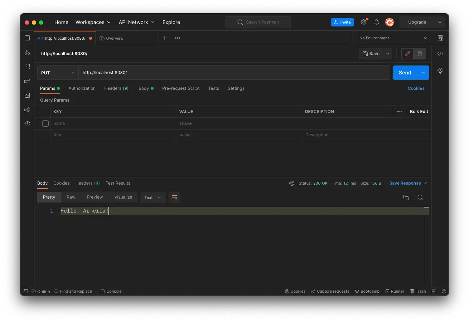The height and width of the screenshot is (322, 469).
Task: Save the request
Action: coord(371,54)
